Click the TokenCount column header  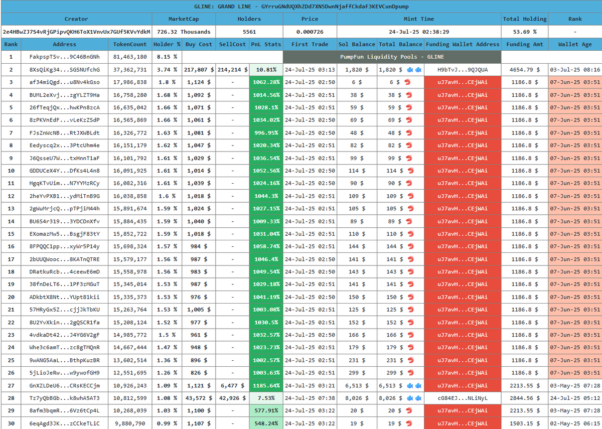point(130,44)
